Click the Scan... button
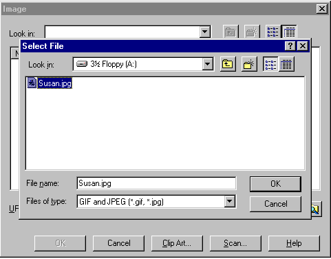The width and height of the screenshot is (331, 259). click(x=235, y=243)
